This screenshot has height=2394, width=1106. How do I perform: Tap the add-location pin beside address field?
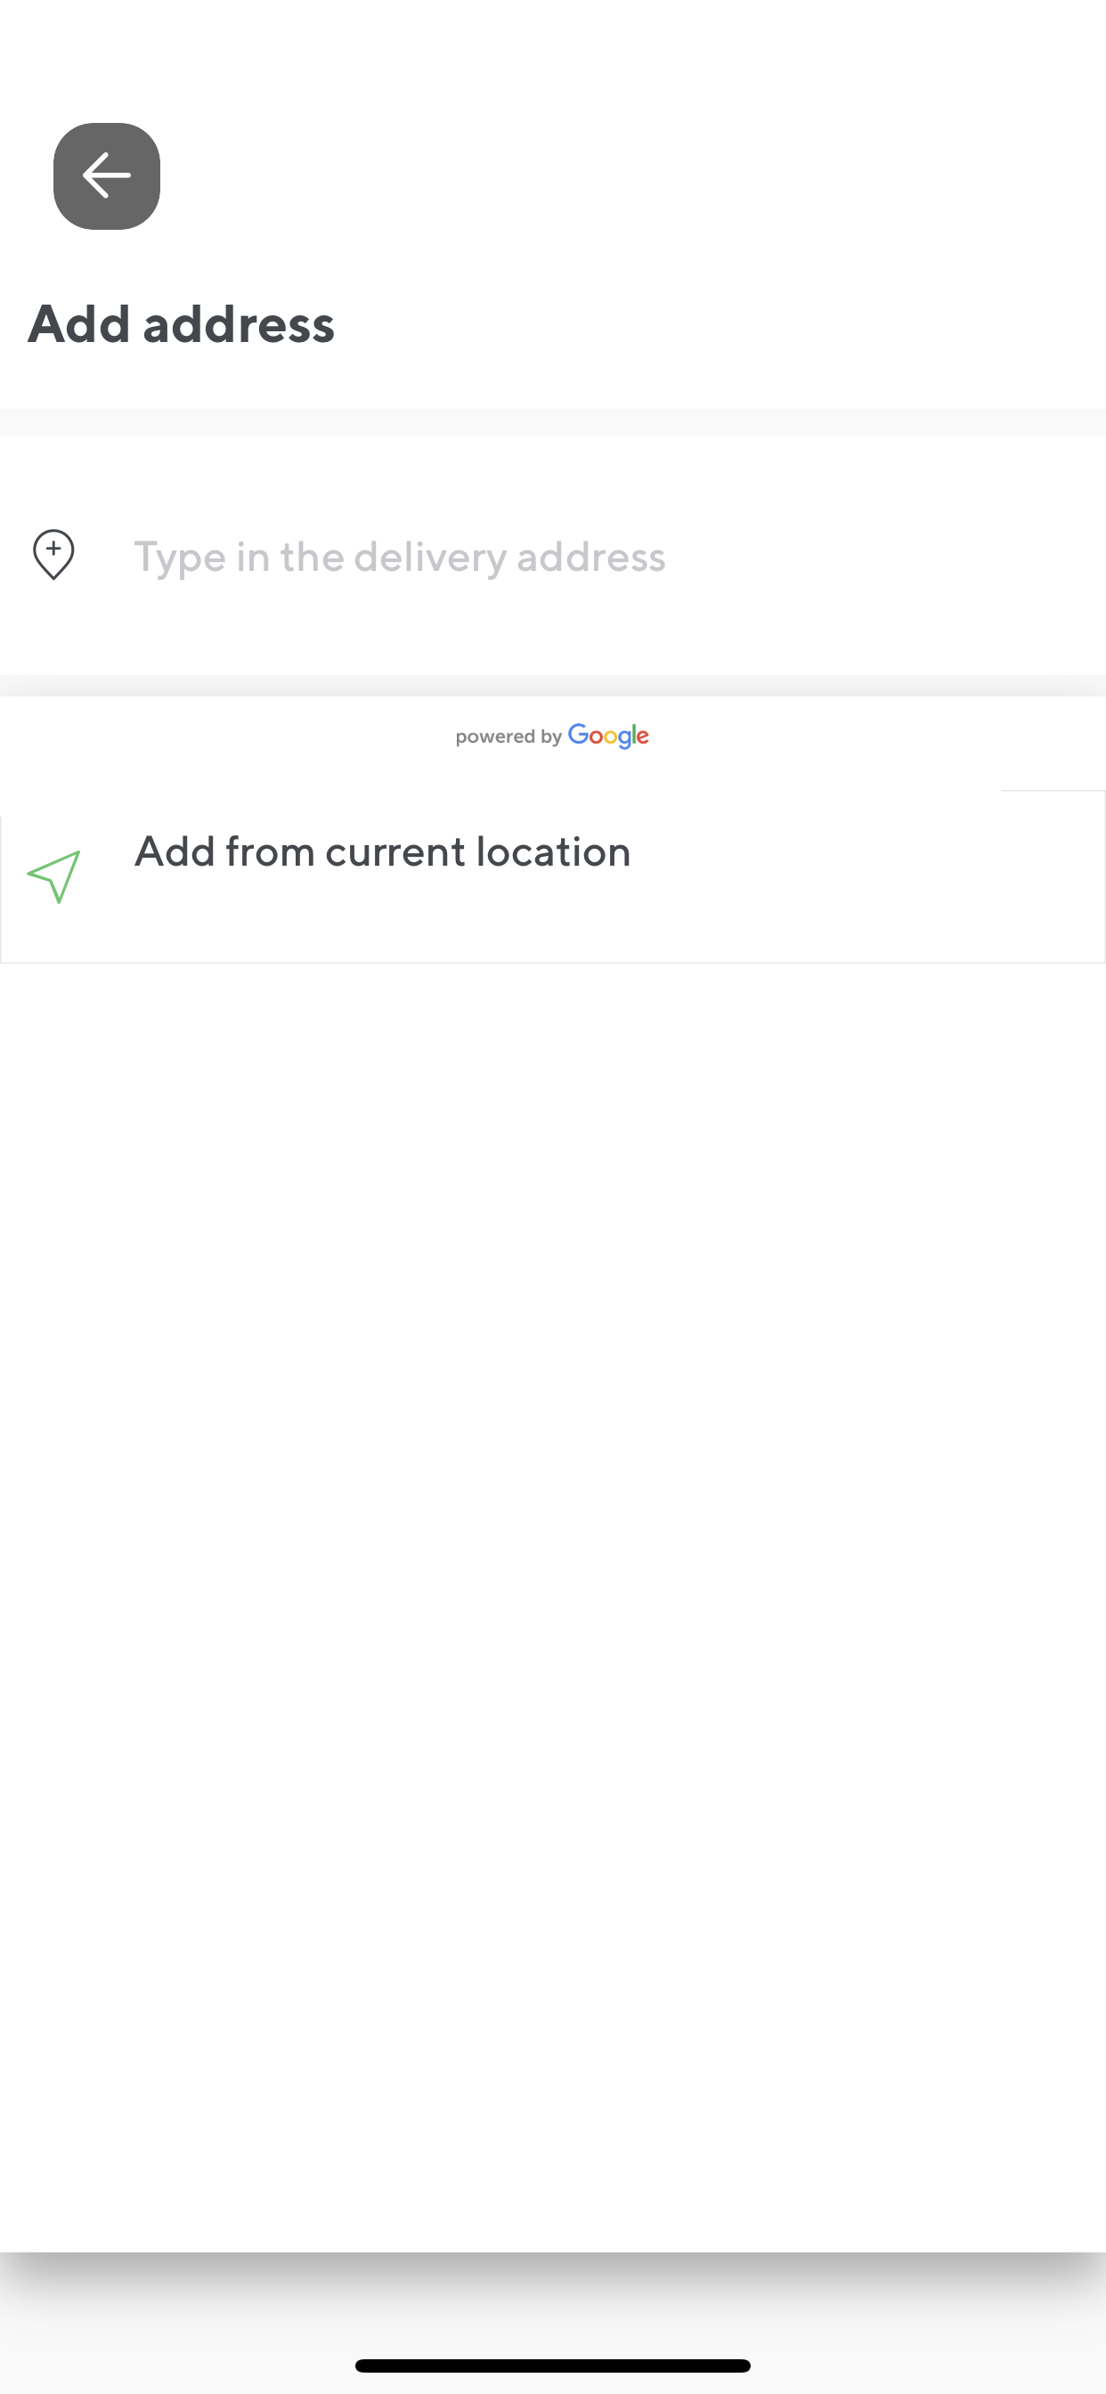click(54, 555)
